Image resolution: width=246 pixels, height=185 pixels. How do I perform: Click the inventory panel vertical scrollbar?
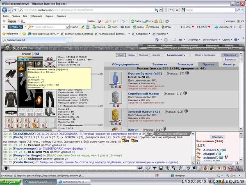point(241,91)
